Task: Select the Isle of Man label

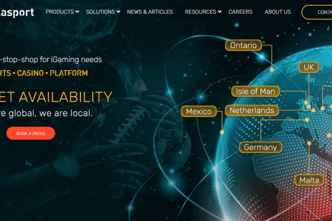Action: pyautogui.click(x=256, y=91)
